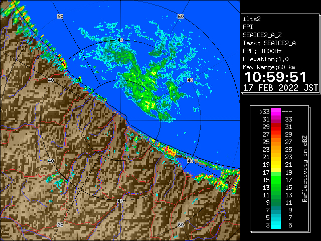Pick the orange swatch at 25–27 dBZ

[276, 142]
